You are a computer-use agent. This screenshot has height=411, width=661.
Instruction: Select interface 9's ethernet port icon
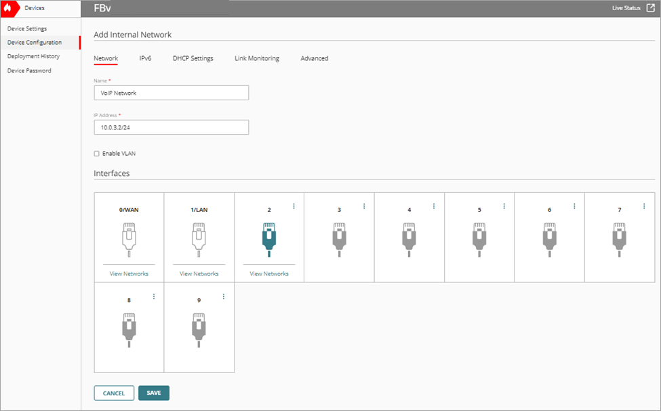pos(199,331)
